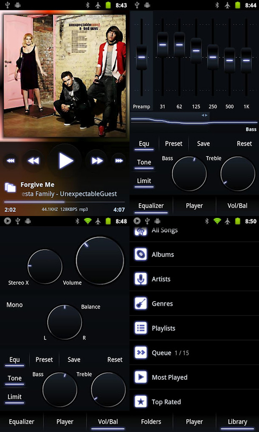Click the play notification icon at 8:50 status bar
Viewport: 259px width, 432px height.
(x=137, y=221)
